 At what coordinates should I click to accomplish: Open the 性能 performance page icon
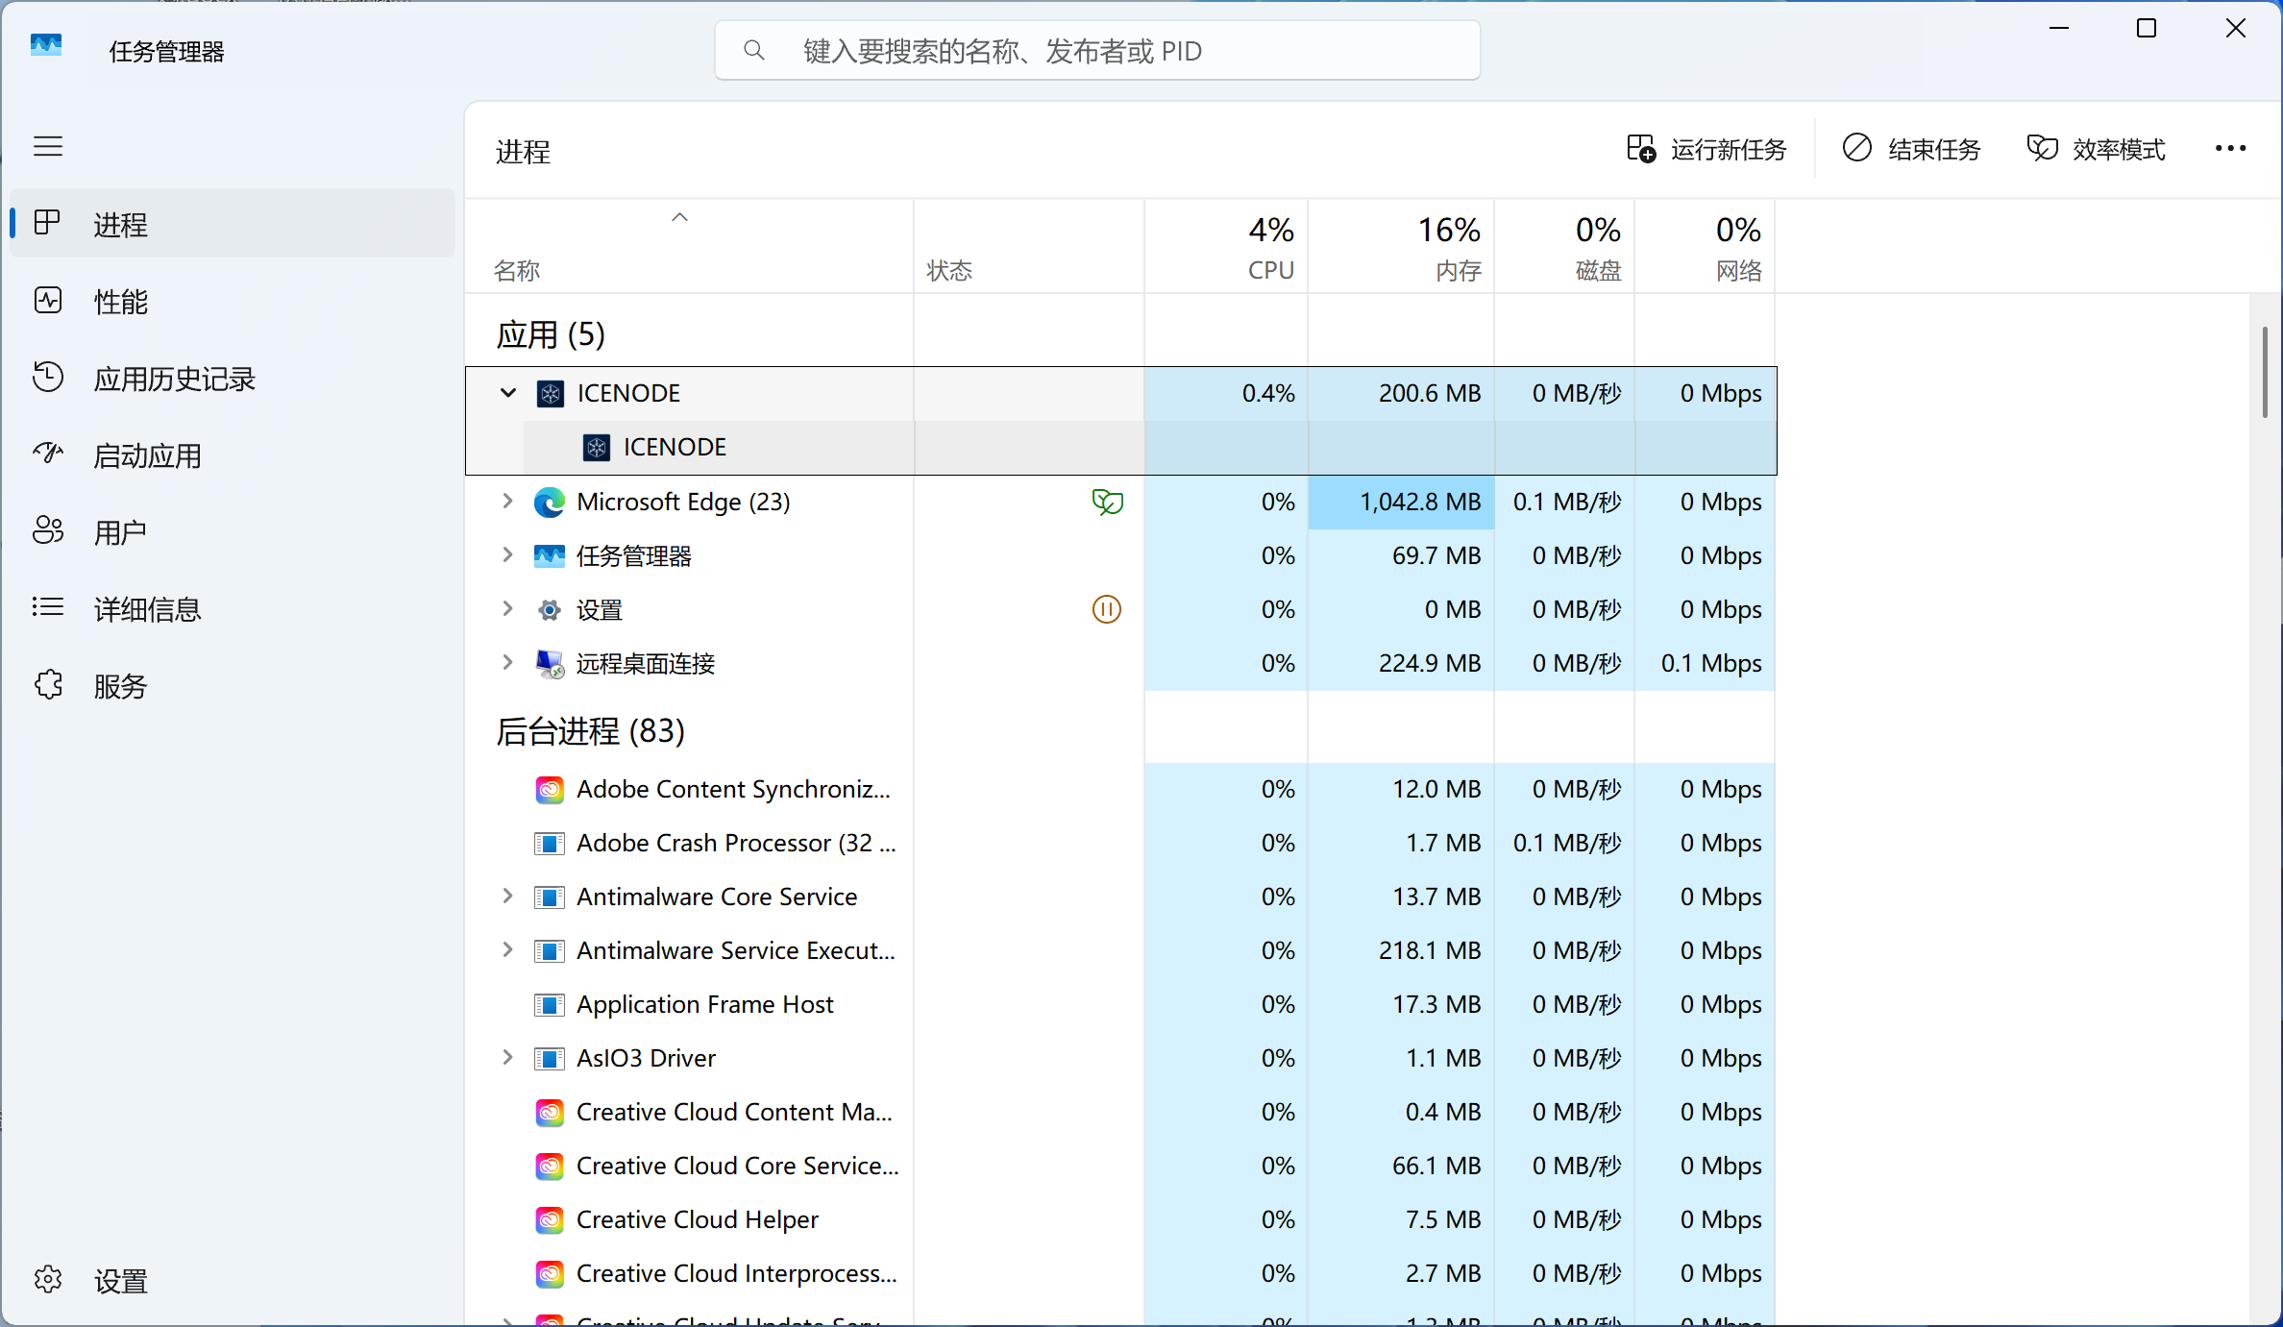click(48, 301)
